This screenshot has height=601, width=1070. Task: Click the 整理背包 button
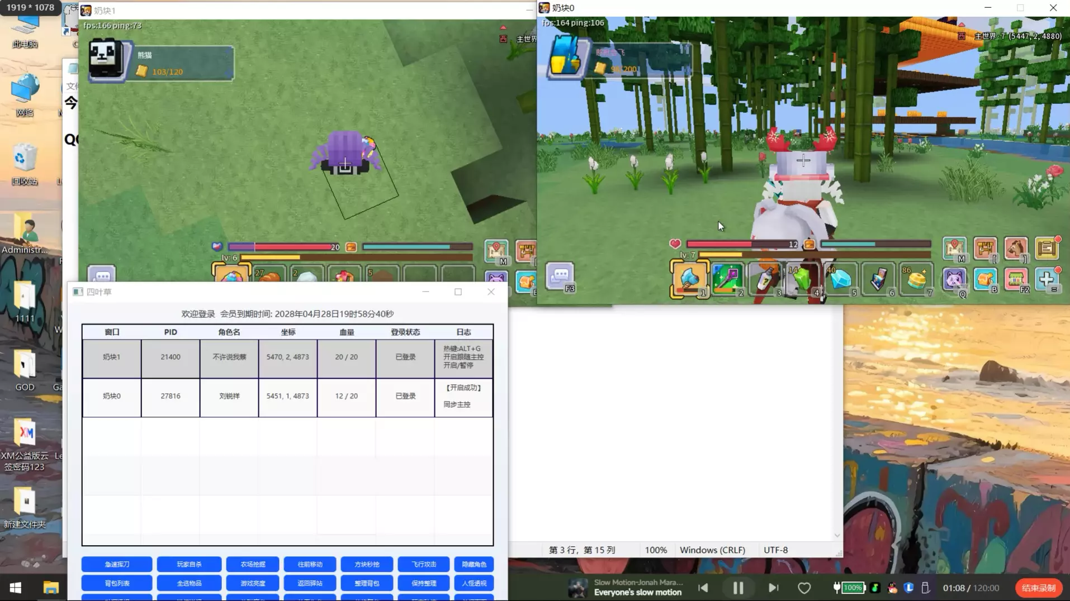tap(367, 584)
